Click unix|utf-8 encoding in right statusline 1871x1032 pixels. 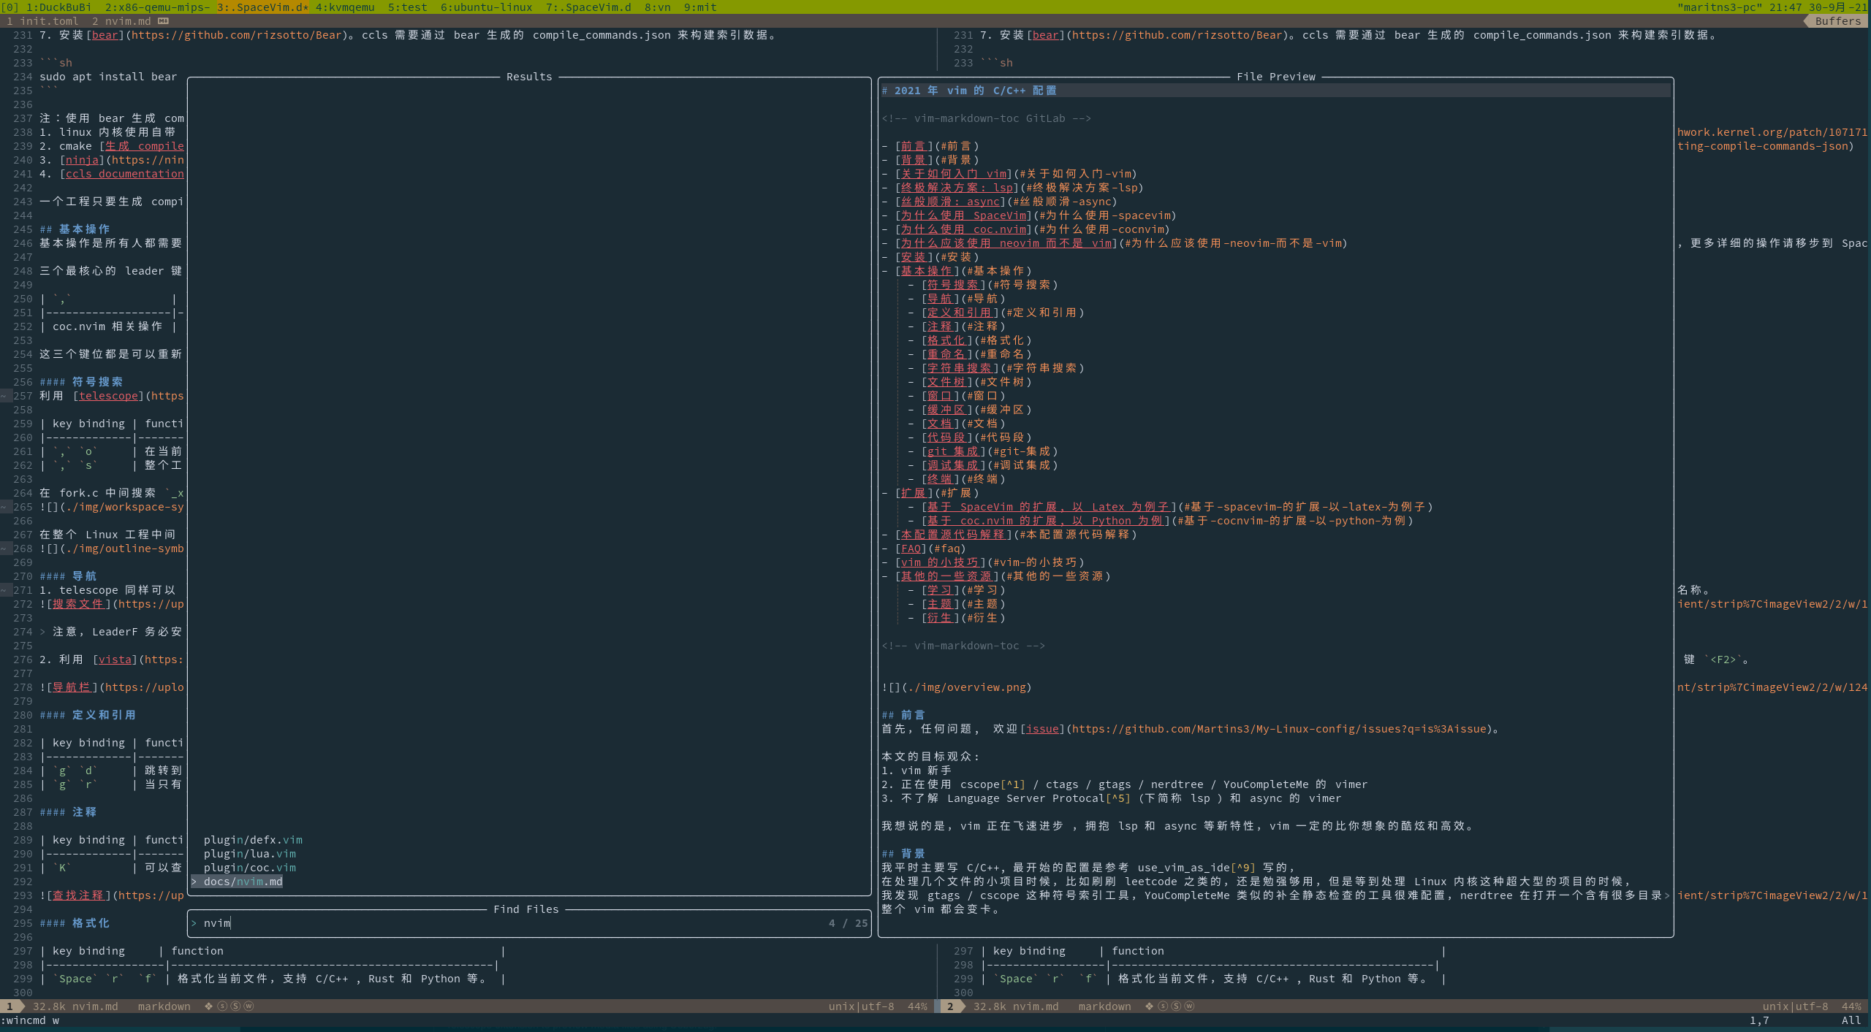(x=1795, y=1006)
